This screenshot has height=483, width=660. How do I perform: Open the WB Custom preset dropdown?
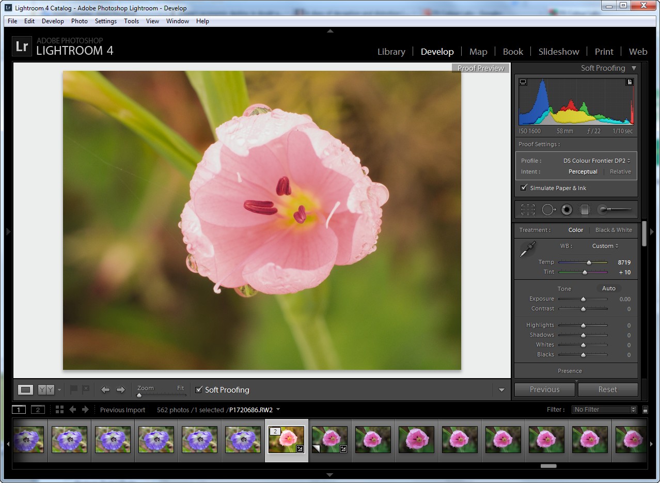[605, 246]
